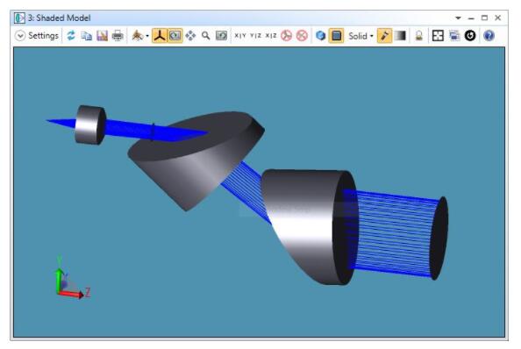Copy the window with the copy icon
This screenshot has width=521, height=349.
click(86, 36)
